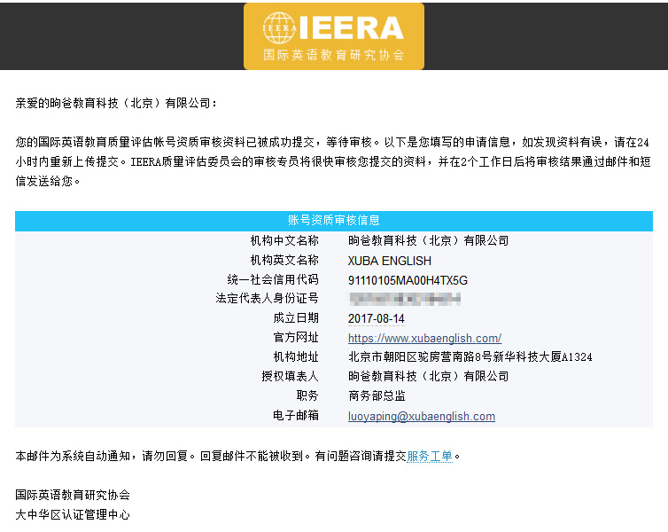Viewport: 668px width, 532px height.
Task: Click the 亲爱的 greeting line
Action: pyautogui.click(x=116, y=103)
